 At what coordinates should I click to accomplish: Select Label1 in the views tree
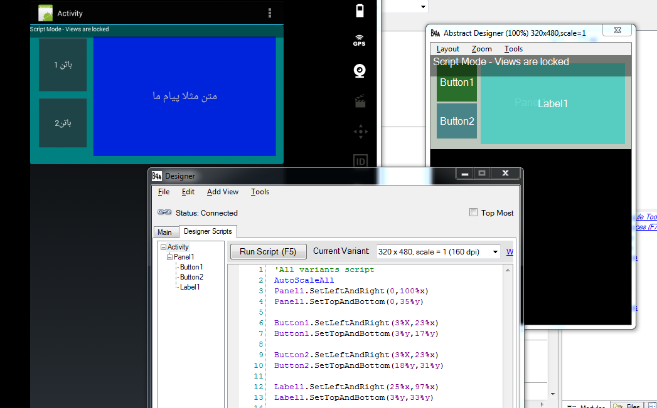coord(190,287)
